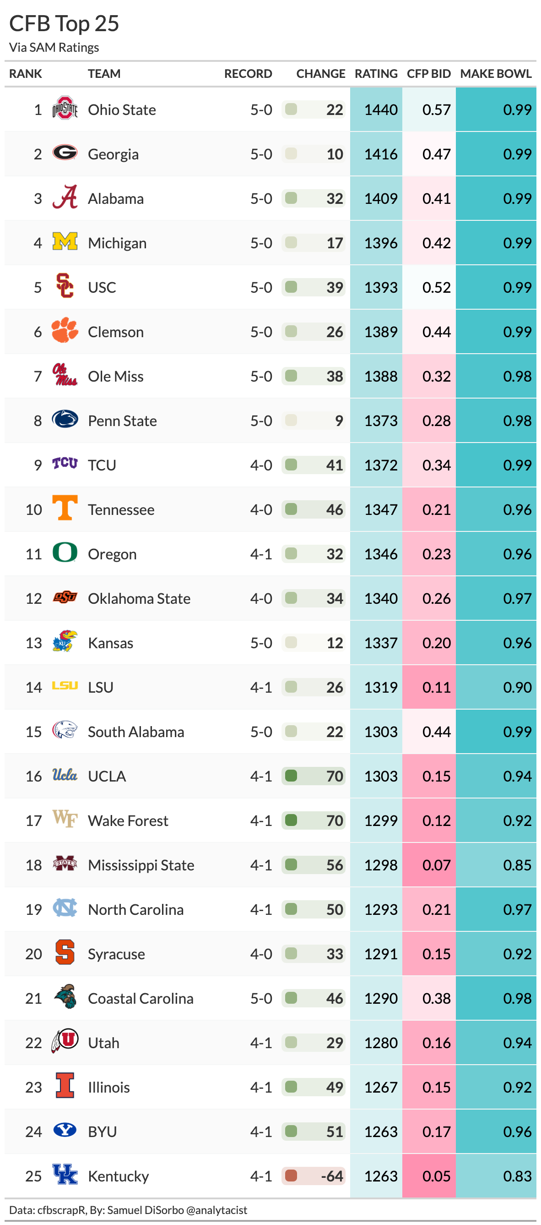The image size is (541, 1225).
Task: Click Kentucky's red -64 change indicator
Action: pyautogui.click(x=291, y=1176)
